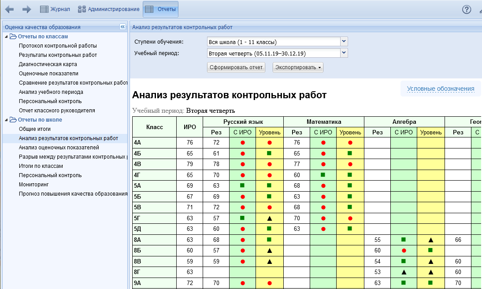Click black triangle in 8В Русский язык Уровень
The image size is (482, 289).
[270, 262]
